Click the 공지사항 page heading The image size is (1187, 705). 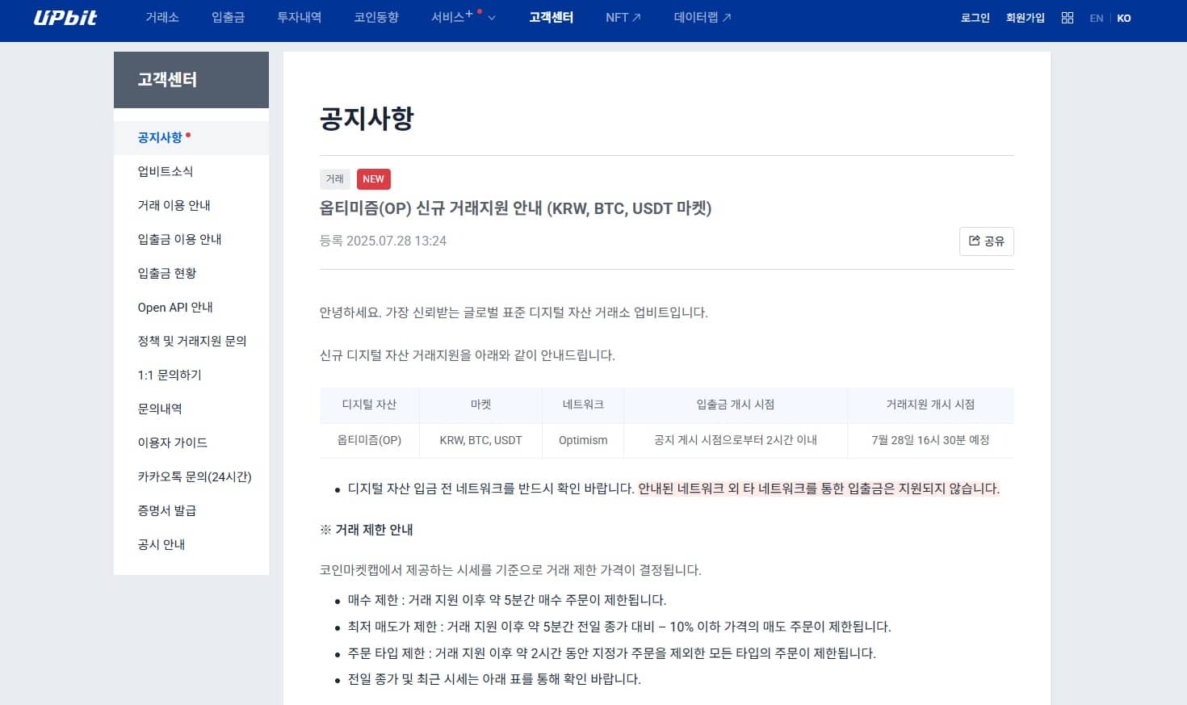pyautogui.click(x=367, y=119)
